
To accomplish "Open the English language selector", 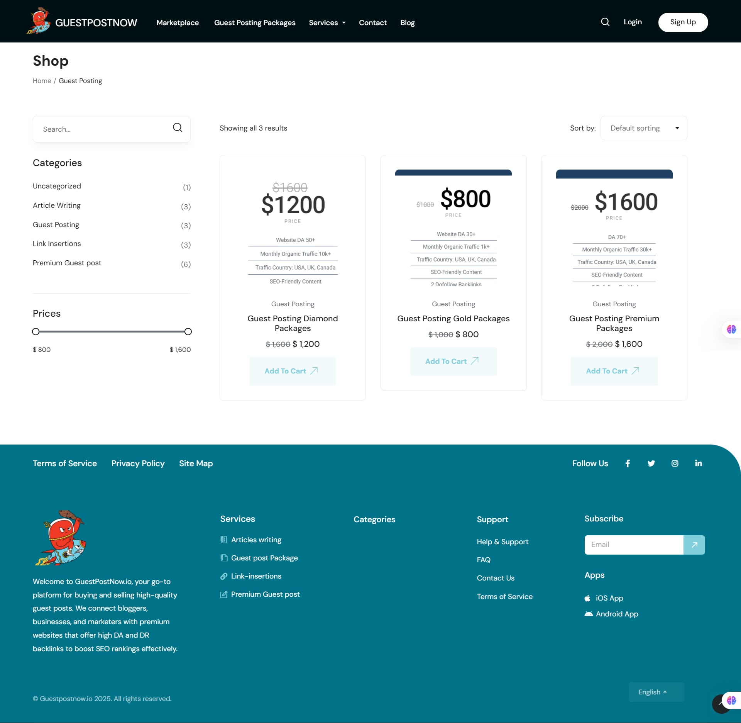I will point(656,692).
